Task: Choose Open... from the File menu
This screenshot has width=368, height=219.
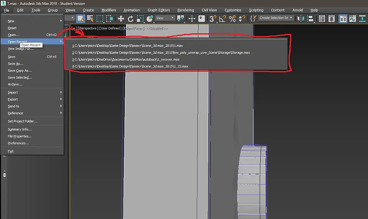Action: 32,35
